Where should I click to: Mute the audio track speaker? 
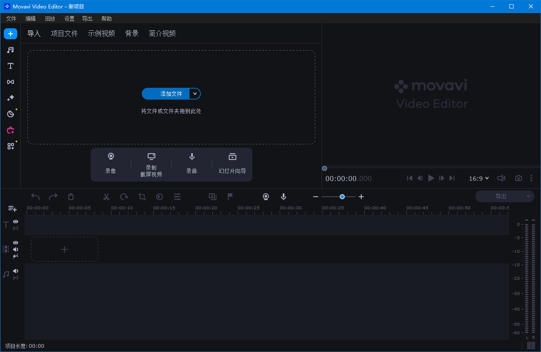click(16, 271)
